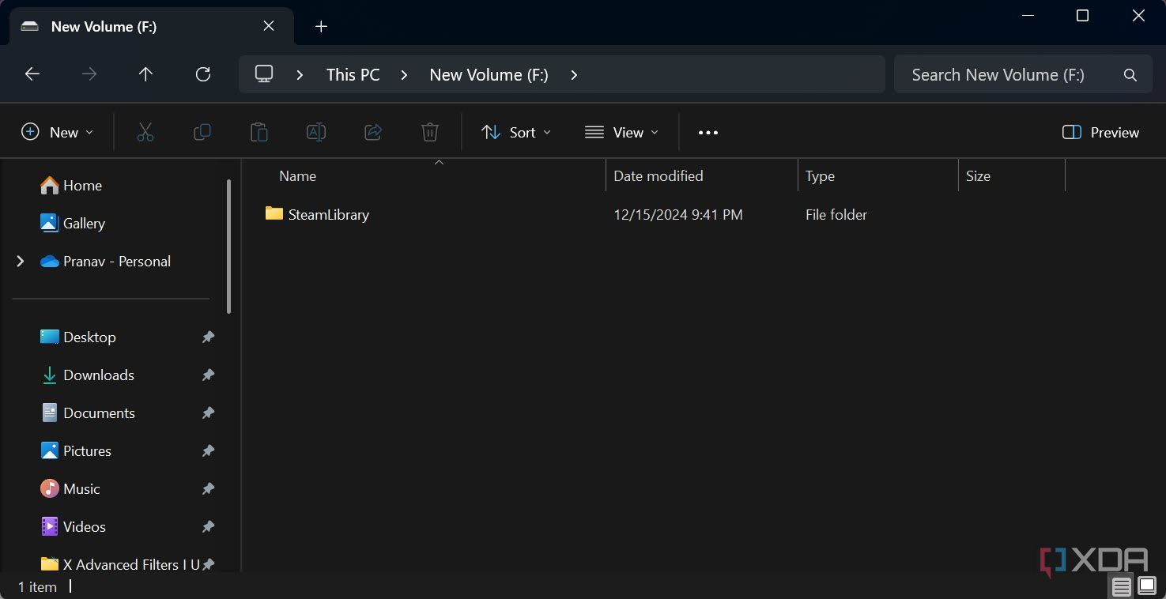The width and height of the screenshot is (1166, 599).
Task: Click the PC monitor icon in address bar
Action: [264, 74]
